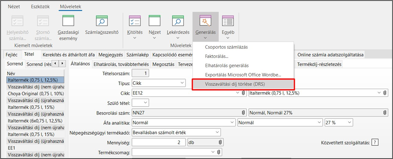Image resolution: width=393 pixels, height=159 pixels.
Task: Select Italtermék (6x0,75 l, 12,5%) row
Action: click(x=35, y=121)
